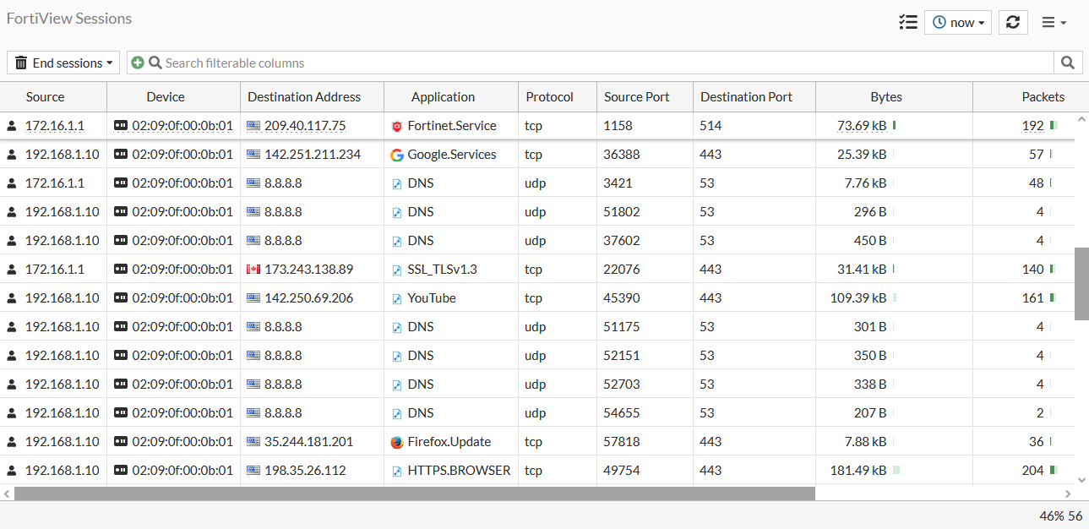This screenshot has width=1089, height=529.
Task: Click the End sessions button
Action: click(x=63, y=63)
